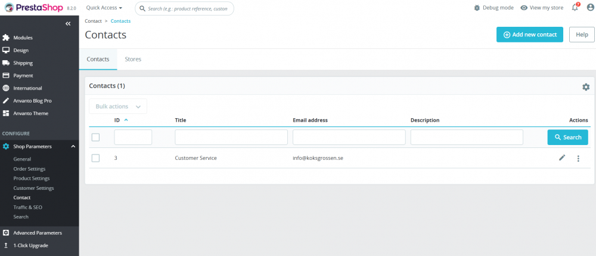Viewport: 596px width, 256px height.
Task: Open the user profile avatar icon
Action: [x=590, y=8]
